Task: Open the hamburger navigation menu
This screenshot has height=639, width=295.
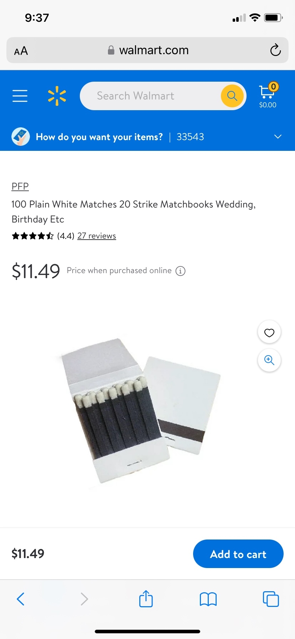Action: click(x=20, y=96)
